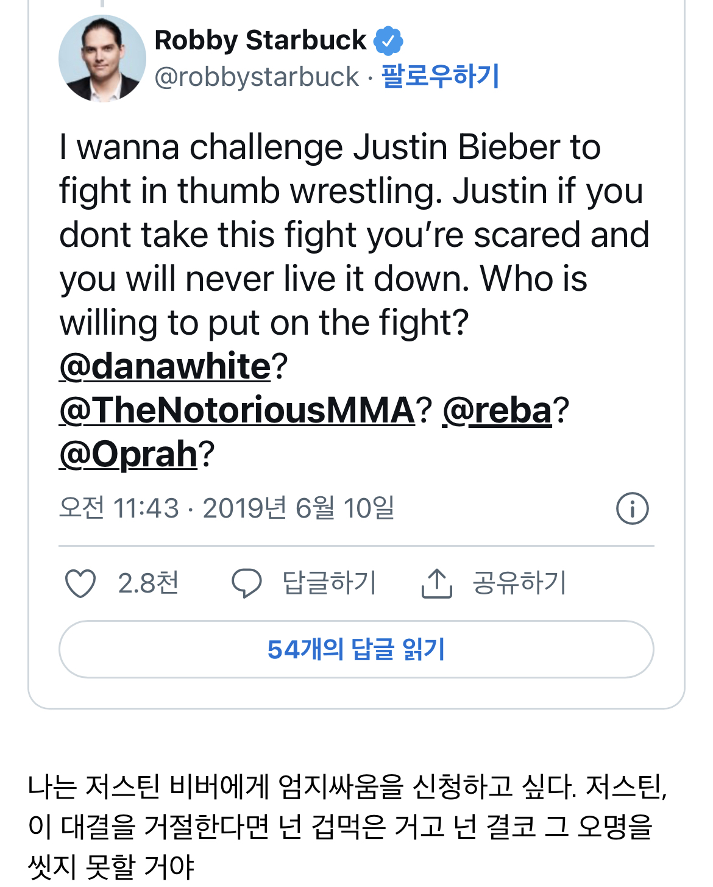
Task: Follow the account via 팔로우하기
Action: point(440,77)
